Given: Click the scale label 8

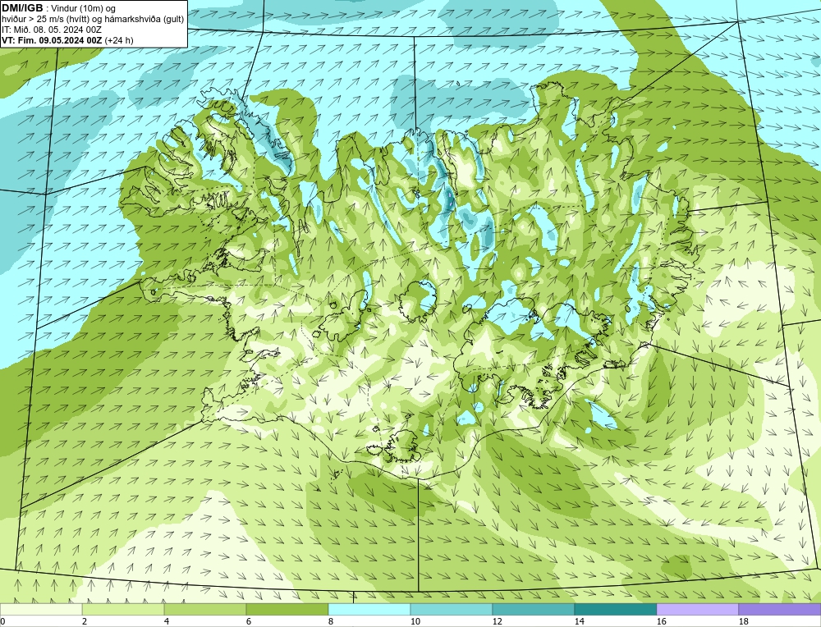Looking at the screenshot, I should pyautogui.click(x=330, y=621).
